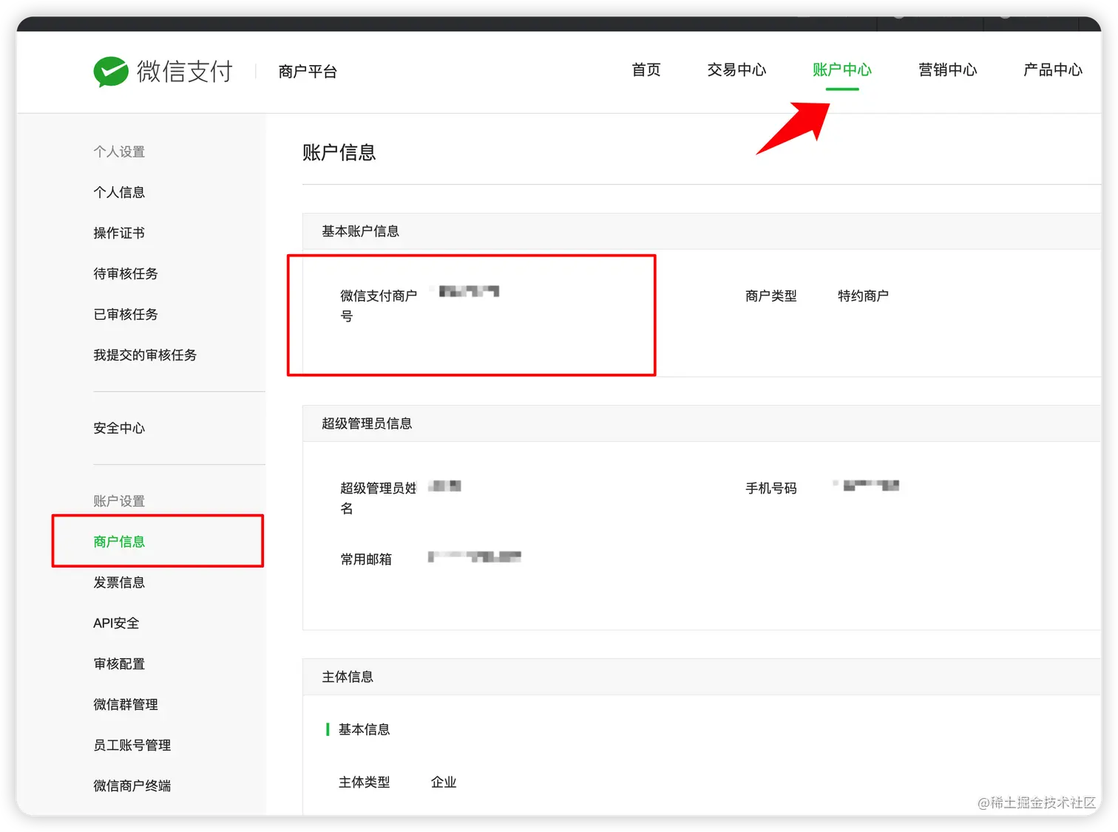Click the 主体类型 label

[364, 782]
